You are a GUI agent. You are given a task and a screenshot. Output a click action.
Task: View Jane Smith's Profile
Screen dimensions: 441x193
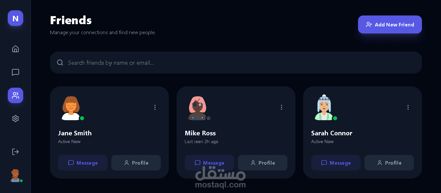[136, 163]
